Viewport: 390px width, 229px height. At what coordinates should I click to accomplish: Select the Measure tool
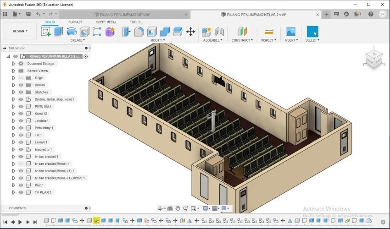point(268,32)
